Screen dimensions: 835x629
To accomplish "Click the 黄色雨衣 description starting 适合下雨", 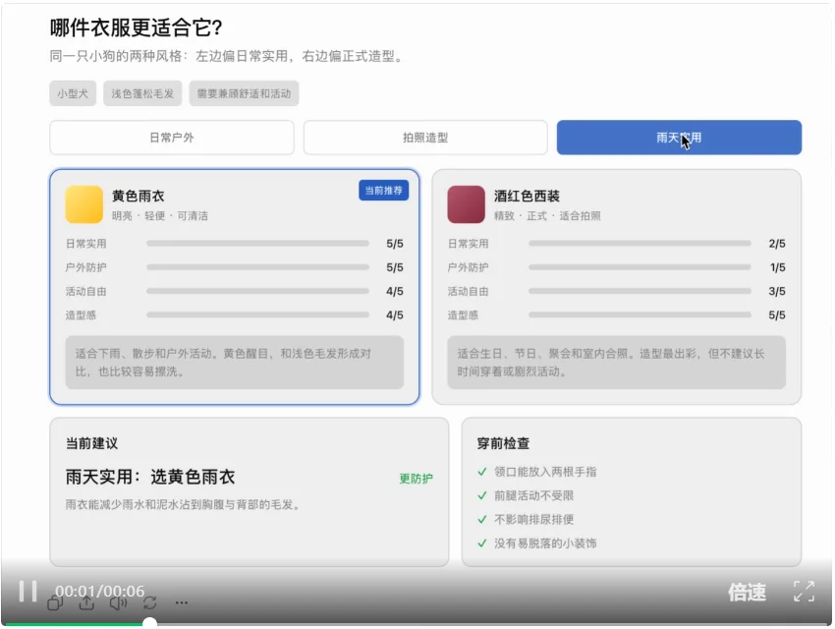I will [235, 363].
